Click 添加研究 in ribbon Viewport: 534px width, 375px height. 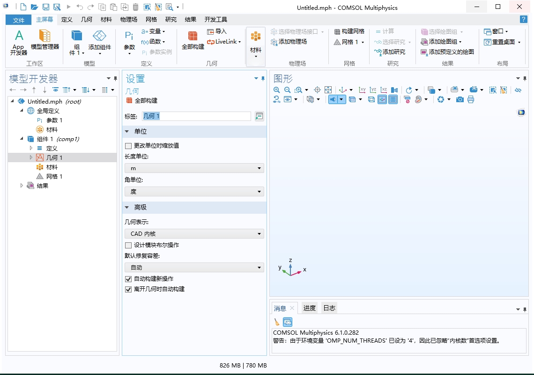coord(390,52)
